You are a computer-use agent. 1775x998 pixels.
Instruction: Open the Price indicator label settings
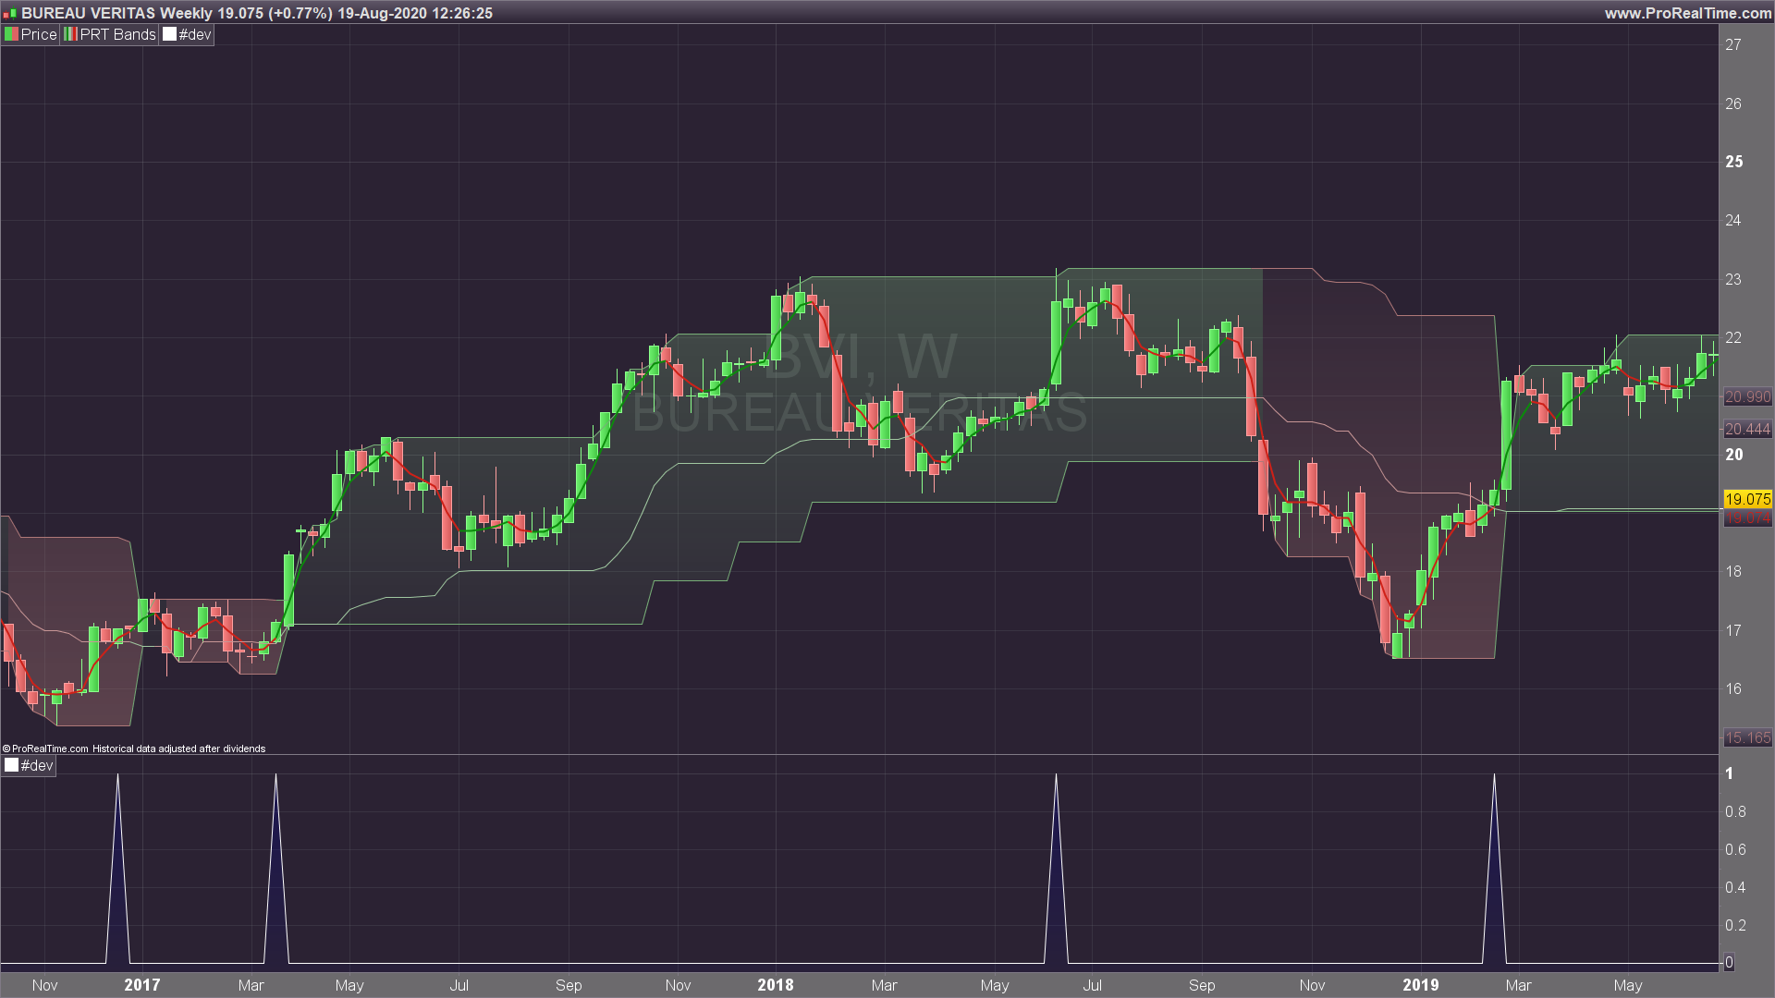click(x=39, y=34)
